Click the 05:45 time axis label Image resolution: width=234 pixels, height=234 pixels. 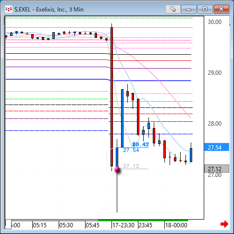pyautogui.click(x=92, y=225)
